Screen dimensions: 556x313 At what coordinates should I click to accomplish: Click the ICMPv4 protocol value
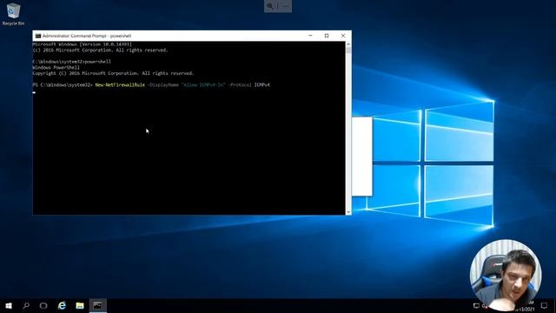click(262, 85)
